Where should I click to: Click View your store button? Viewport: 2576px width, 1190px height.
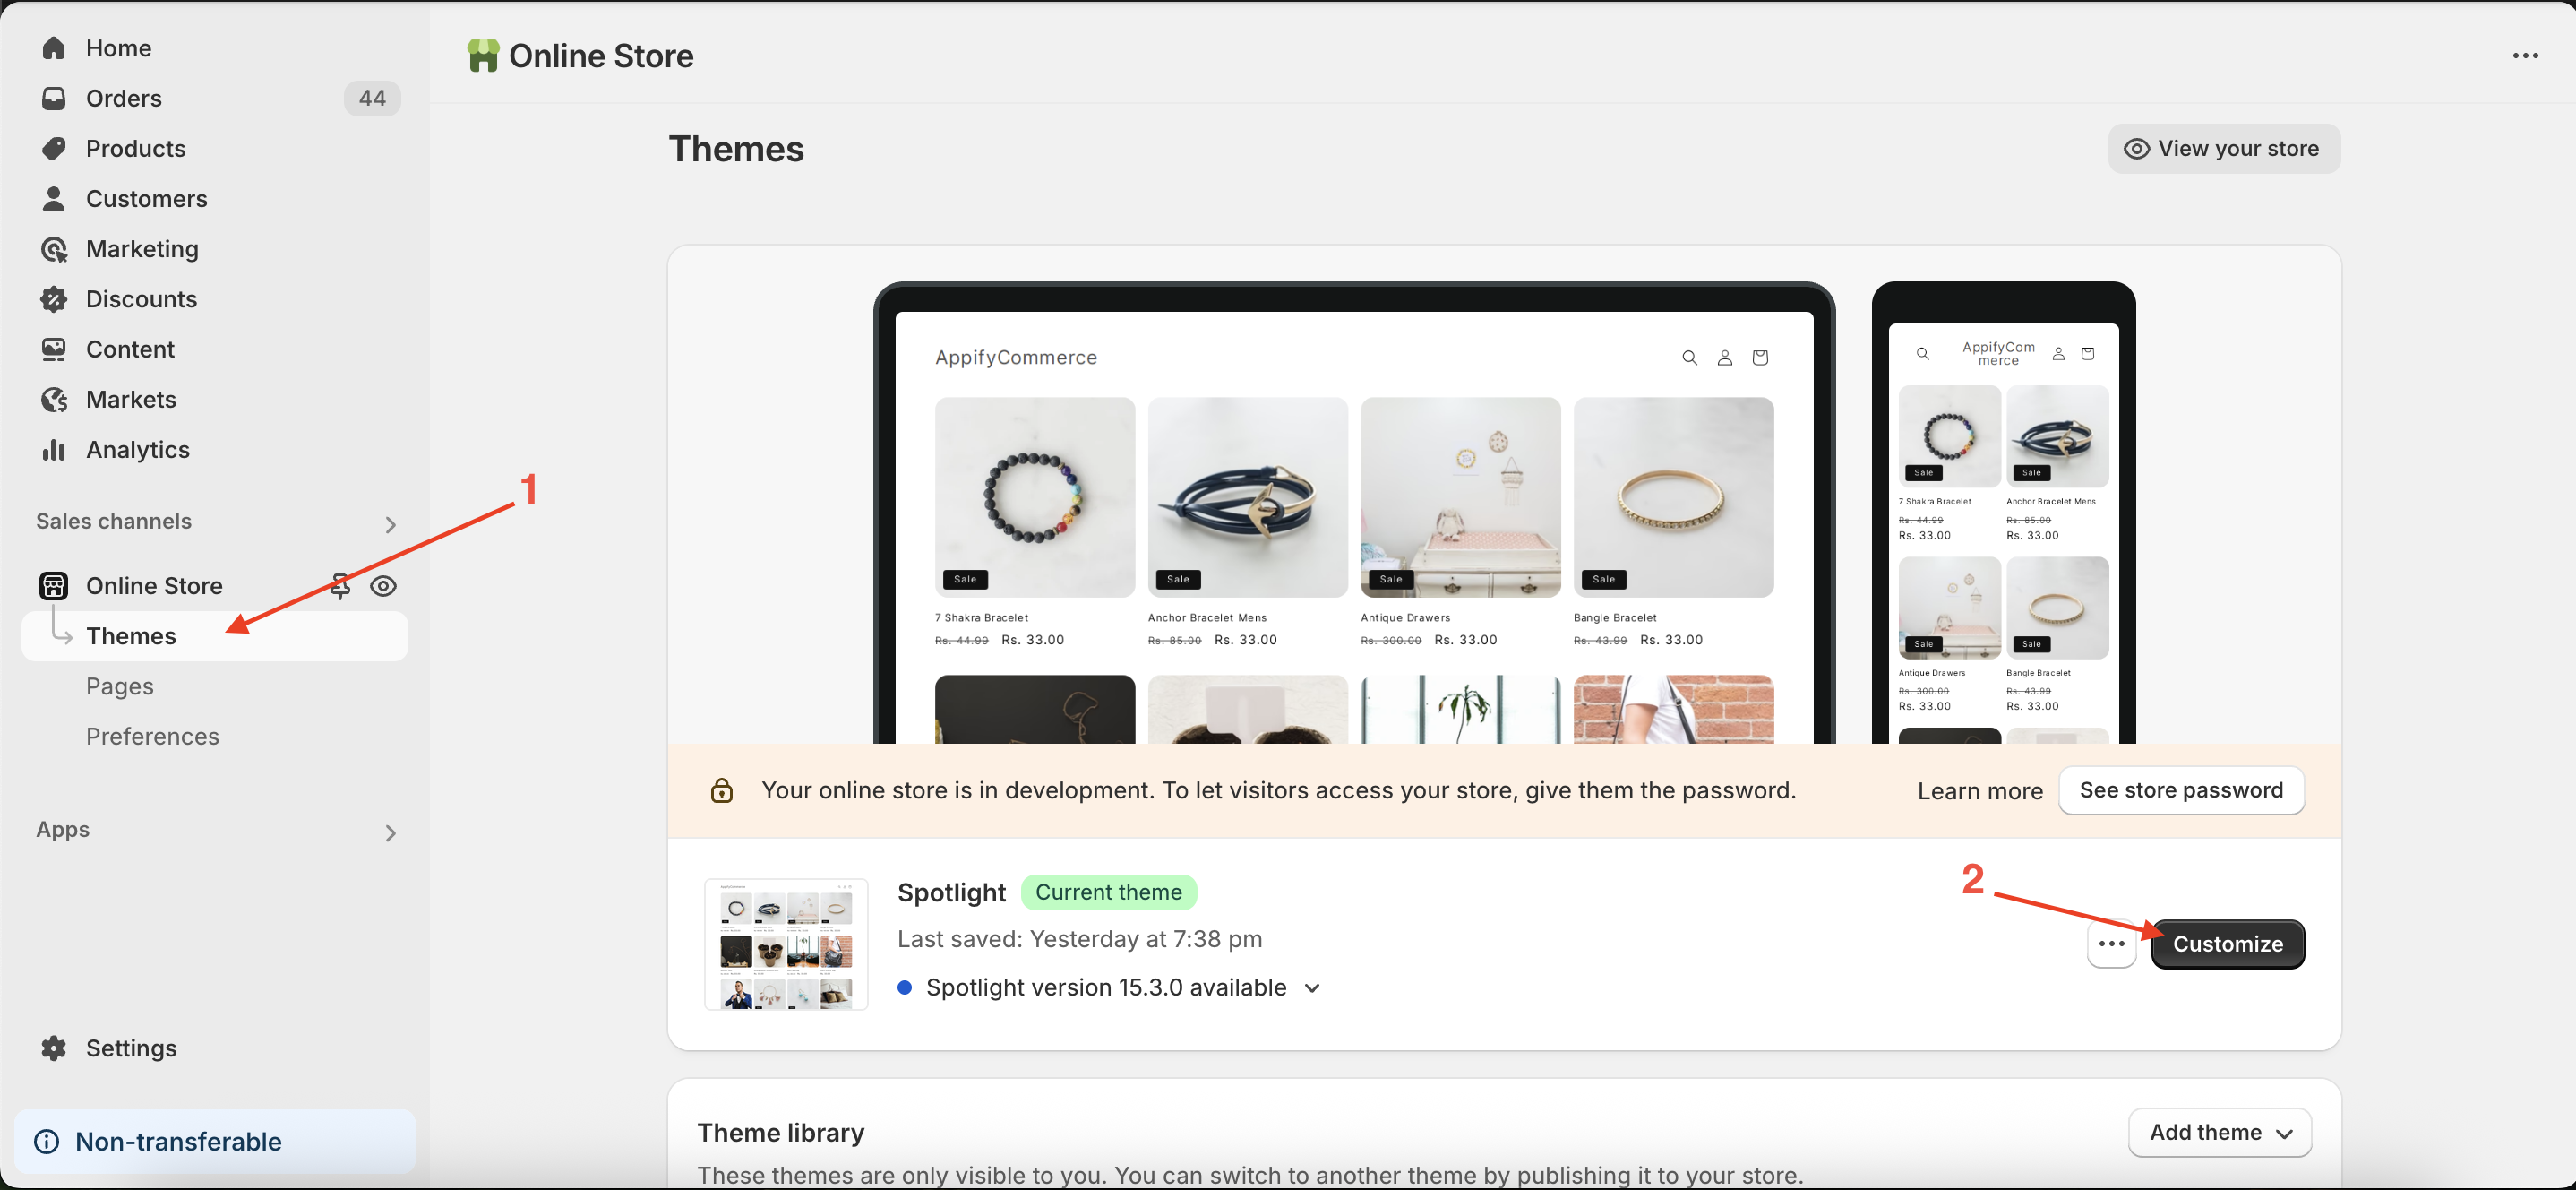pyautogui.click(x=2224, y=148)
